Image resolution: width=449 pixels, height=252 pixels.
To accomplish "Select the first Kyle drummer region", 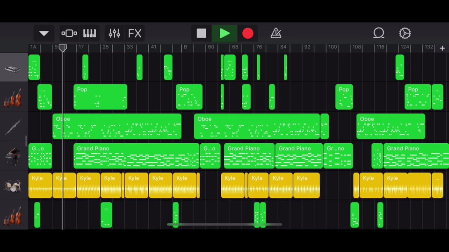I will 40,185.
